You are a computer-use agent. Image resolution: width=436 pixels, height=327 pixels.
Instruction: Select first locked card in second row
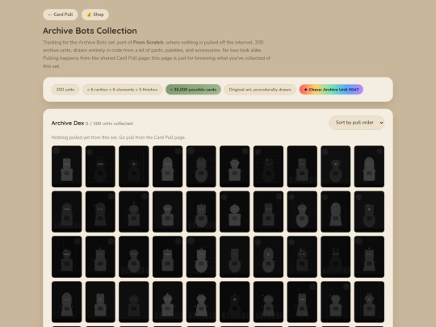(67, 212)
